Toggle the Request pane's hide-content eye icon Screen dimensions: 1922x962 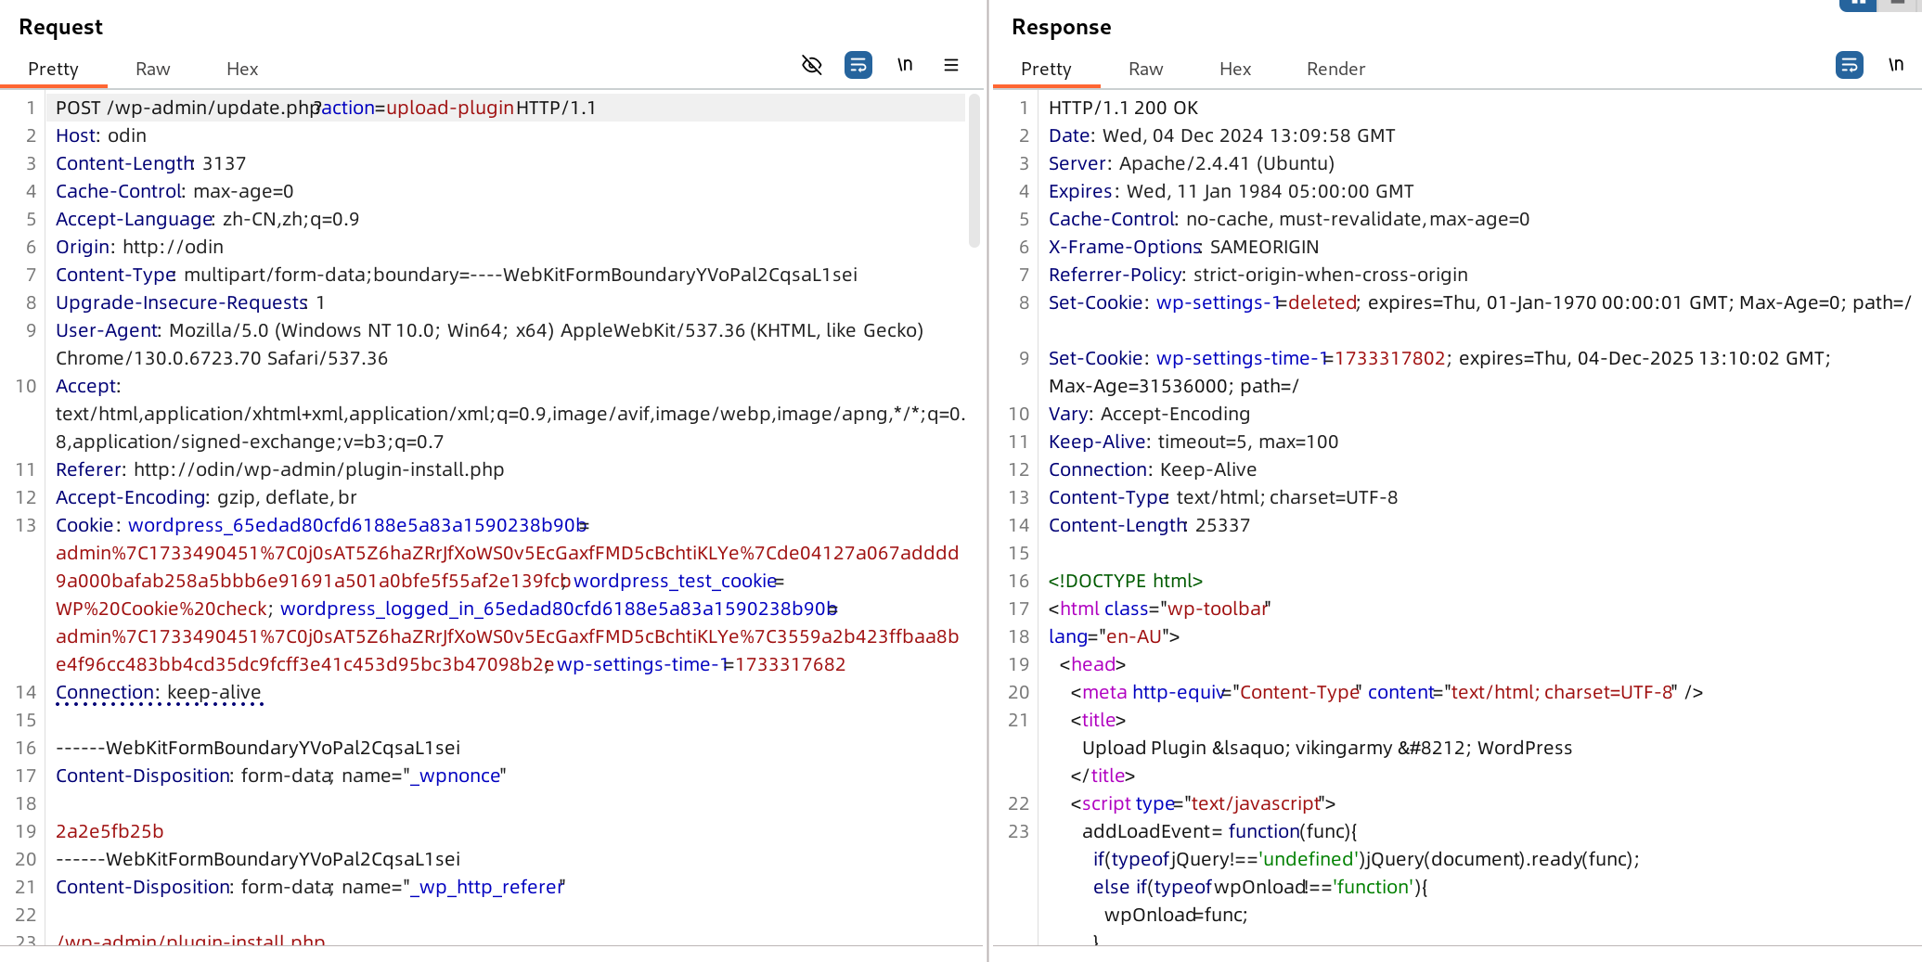(x=812, y=65)
